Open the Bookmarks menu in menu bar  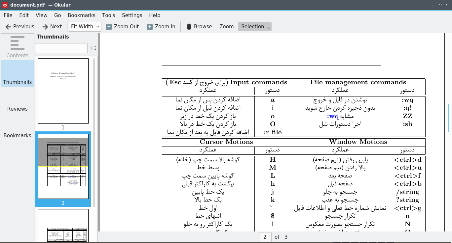pyautogui.click(x=81, y=15)
